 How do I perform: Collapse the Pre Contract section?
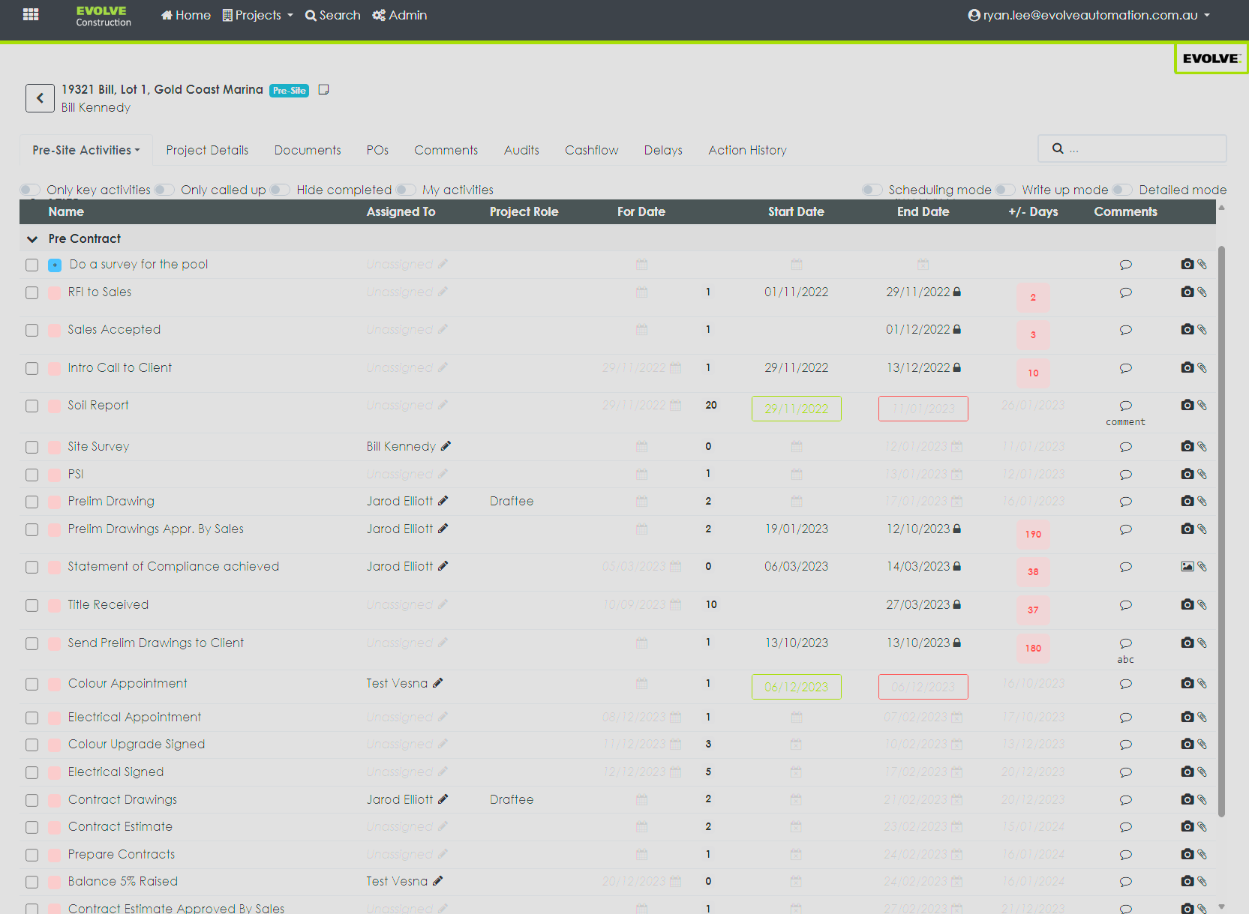(x=32, y=239)
